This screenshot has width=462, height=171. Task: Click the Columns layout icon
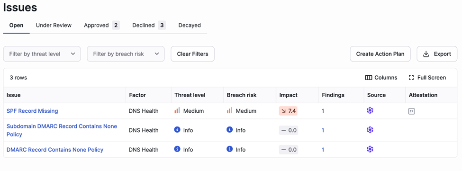[x=368, y=78]
